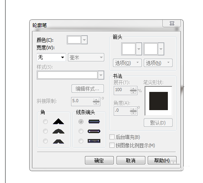
Task: Open the 选项(N) dropdown button
Action: pyautogui.click(x=158, y=63)
